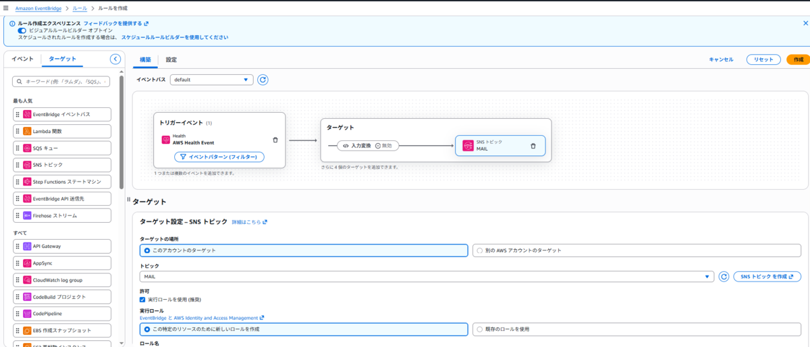The image size is (810, 347).
Task: Open the イベントバス default dropdown
Action: pos(211,80)
